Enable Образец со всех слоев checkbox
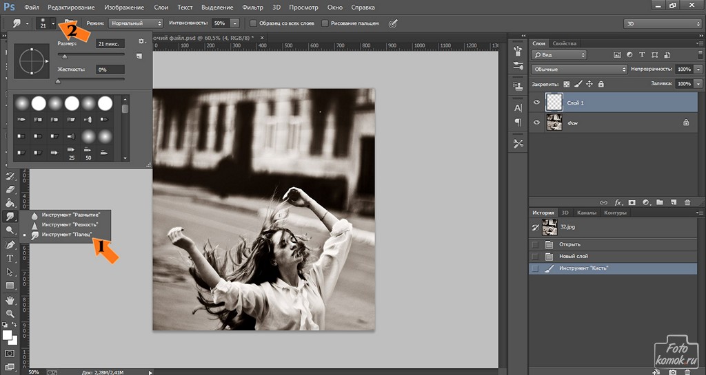 coord(253,23)
